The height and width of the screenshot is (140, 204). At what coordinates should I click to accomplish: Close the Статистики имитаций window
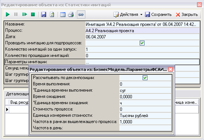pyautogui.click(x=199, y=5)
